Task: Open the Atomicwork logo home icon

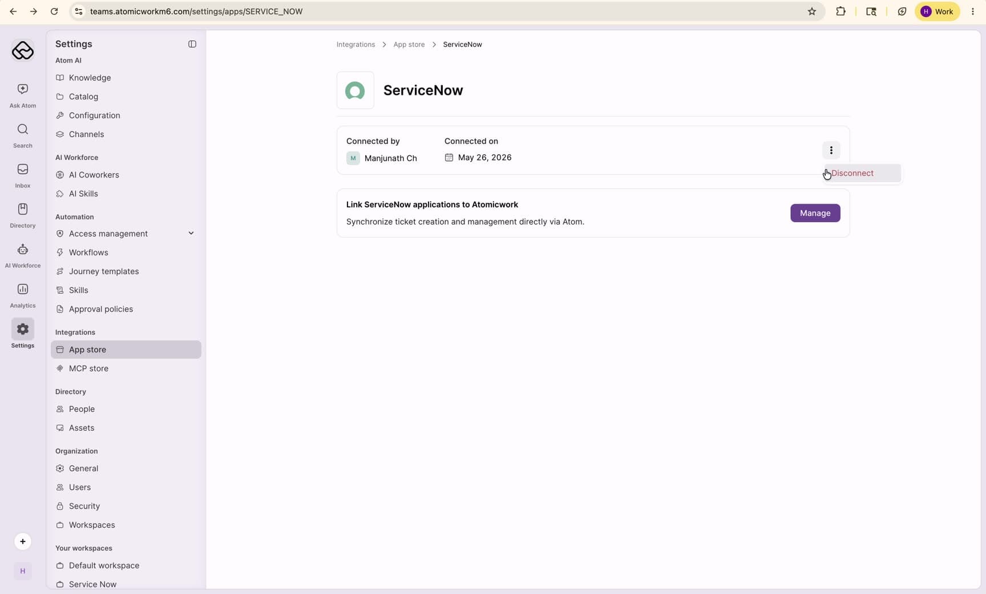Action: coord(23,51)
